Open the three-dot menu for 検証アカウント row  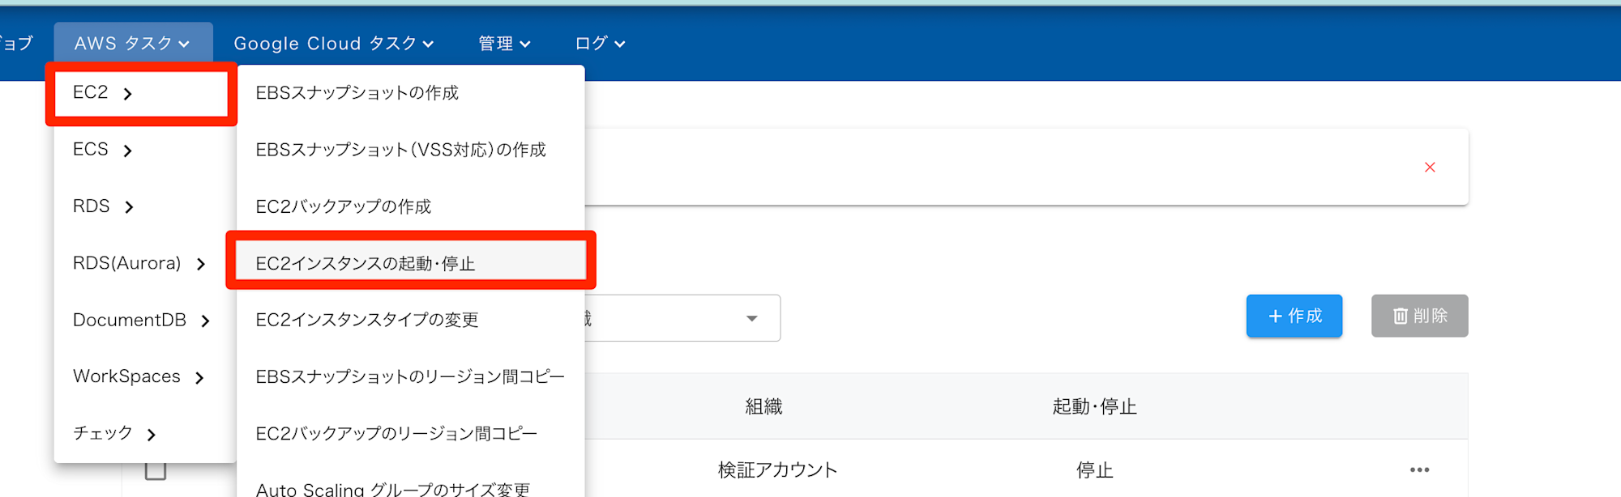point(1419,469)
